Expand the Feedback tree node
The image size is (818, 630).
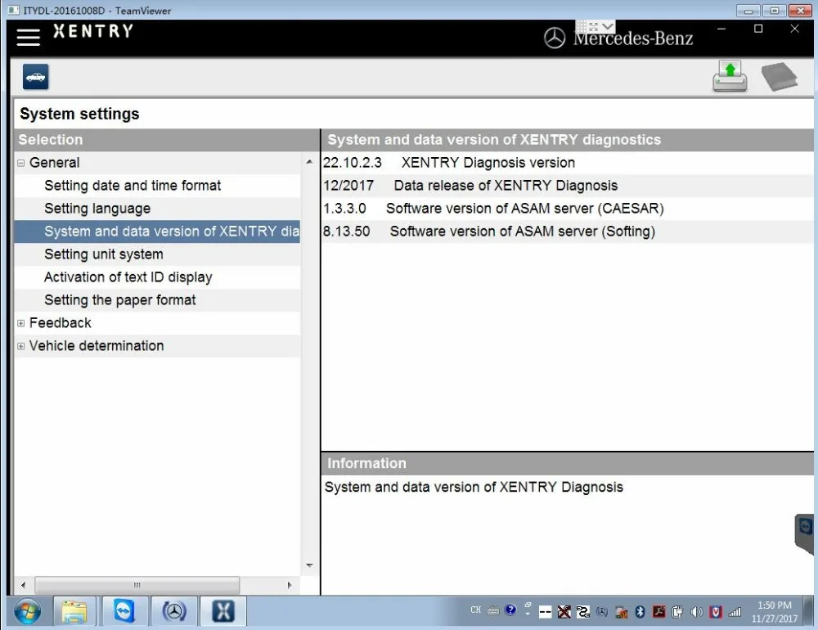click(20, 323)
